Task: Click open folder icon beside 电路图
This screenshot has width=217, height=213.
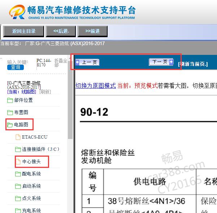Action: [x=10, y=125]
